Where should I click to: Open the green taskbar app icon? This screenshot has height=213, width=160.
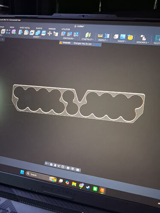pos(95,189)
